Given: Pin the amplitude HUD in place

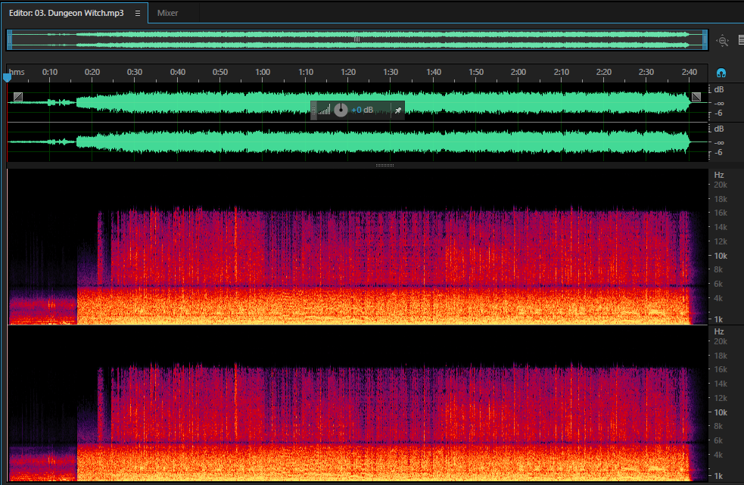Looking at the screenshot, I should (x=398, y=110).
